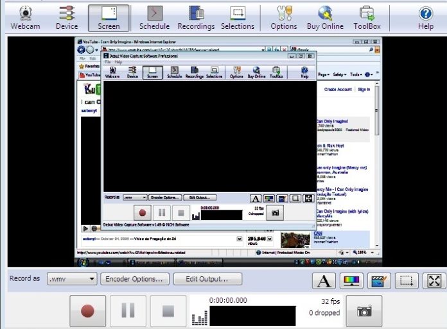Screen dimensions: 447x329
Task: Click Device in the previewed Debut window
Action: 132,72
